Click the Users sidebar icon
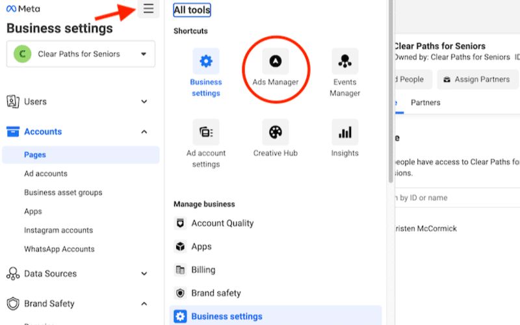 point(13,101)
